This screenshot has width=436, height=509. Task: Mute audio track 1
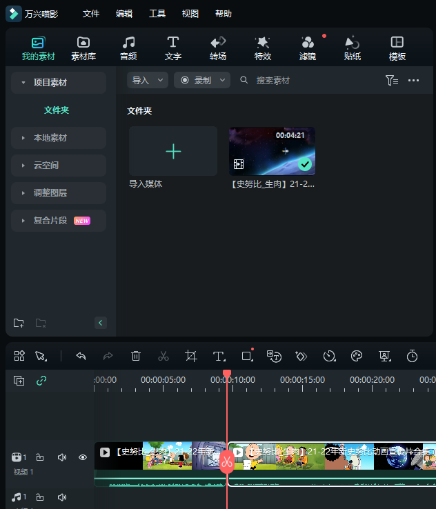(61, 497)
